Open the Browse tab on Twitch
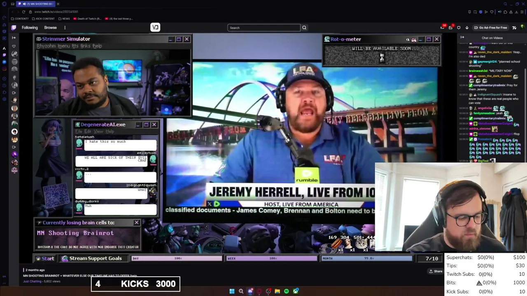Viewport: 527px width, 296px height. point(50,28)
